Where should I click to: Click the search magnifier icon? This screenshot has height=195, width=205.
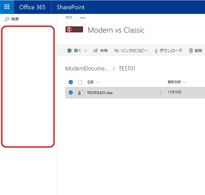coord(7,19)
